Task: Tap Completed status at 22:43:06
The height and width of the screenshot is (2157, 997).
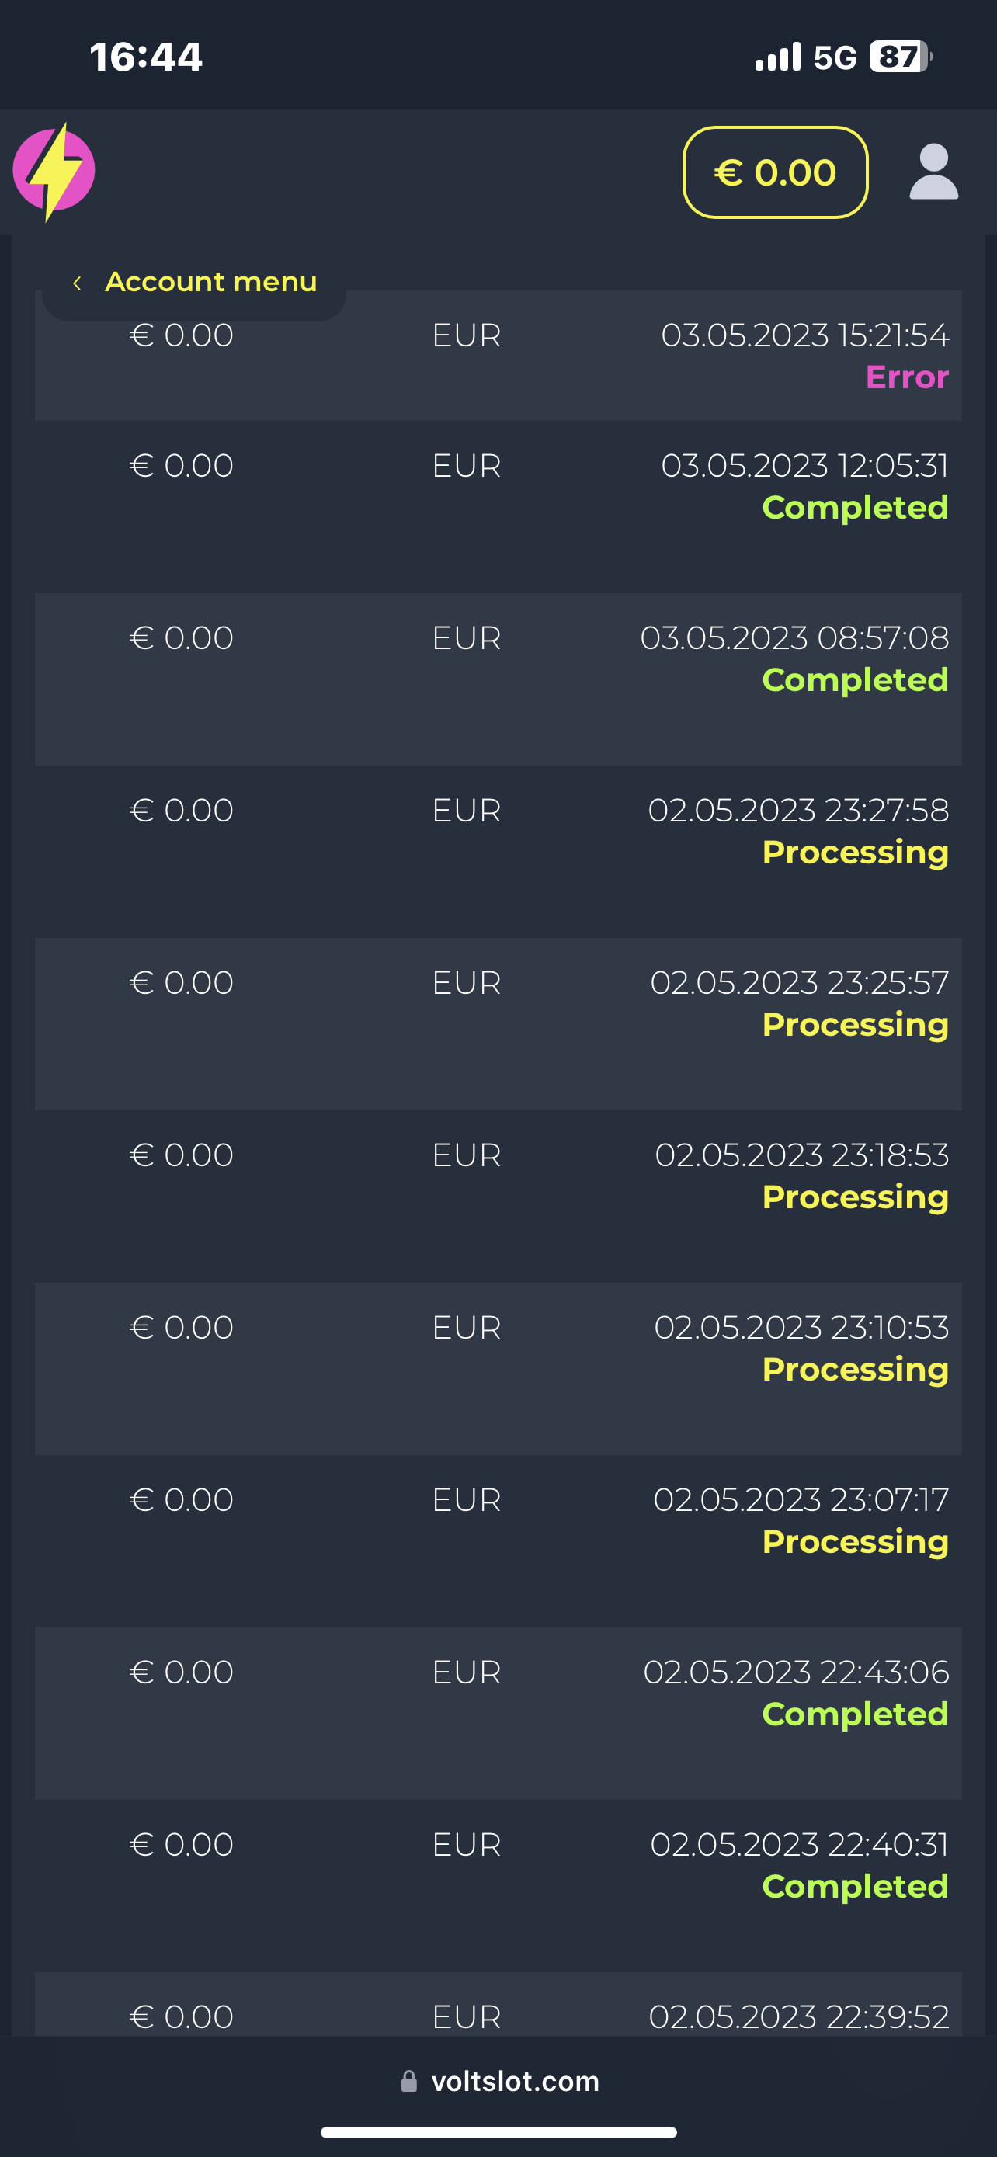Action: (855, 1715)
